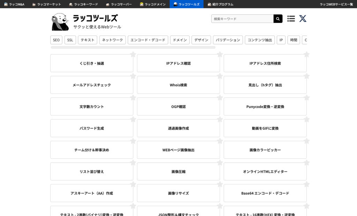Open ラッコキーワード in top navigation
The height and width of the screenshot is (216, 357).
point(83,4)
